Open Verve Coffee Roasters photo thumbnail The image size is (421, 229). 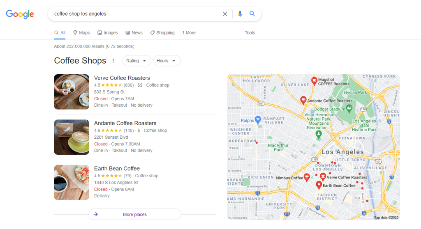tap(72, 92)
